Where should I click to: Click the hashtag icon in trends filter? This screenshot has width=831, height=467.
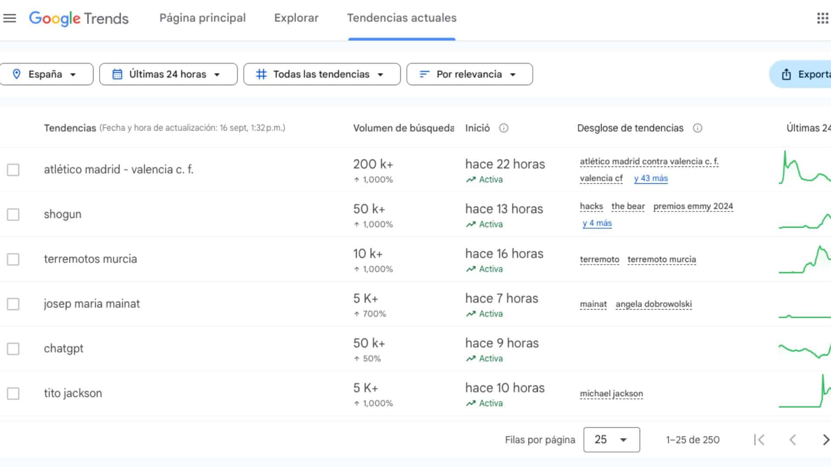[261, 74]
